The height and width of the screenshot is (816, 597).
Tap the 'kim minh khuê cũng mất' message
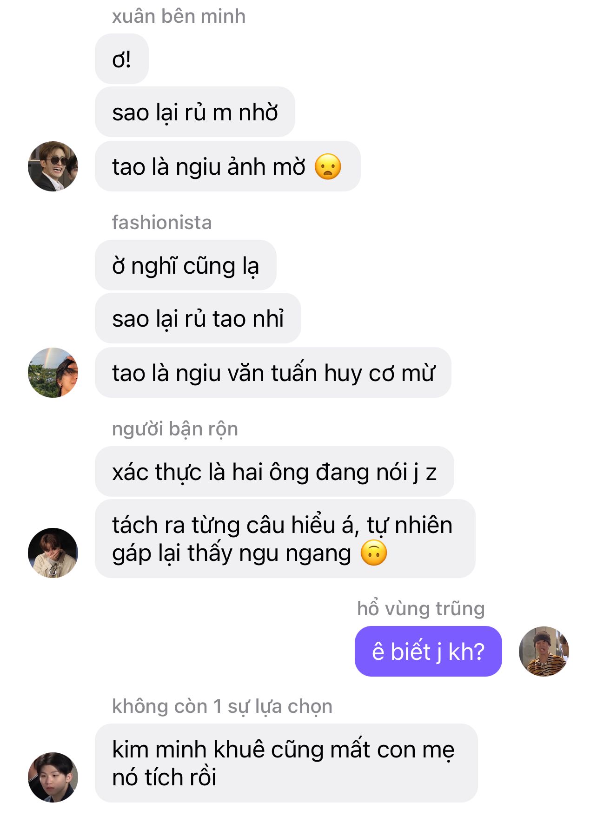point(286,763)
